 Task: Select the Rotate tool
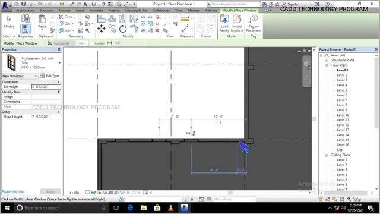coord(123,29)
